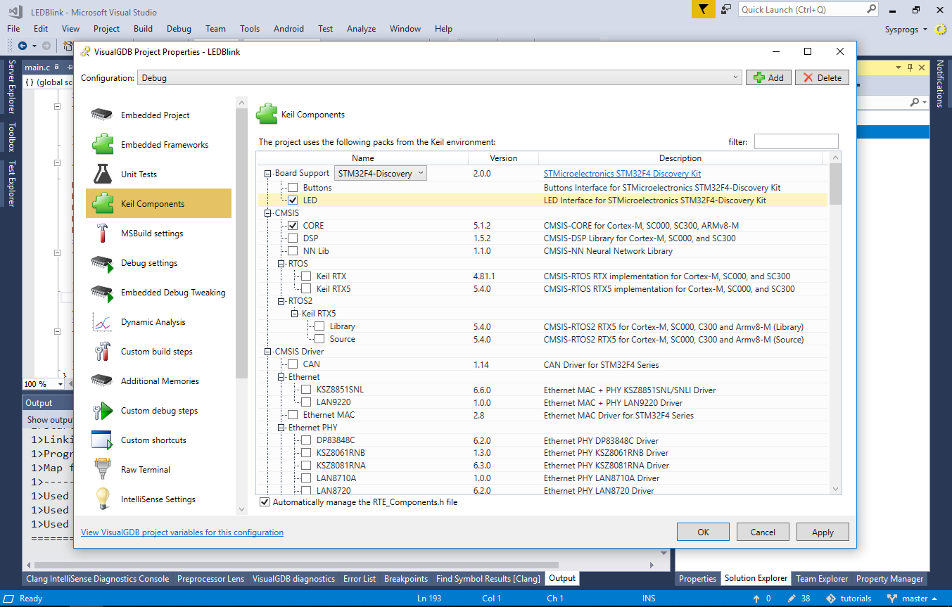Click the OK button
This screenshot has width=952, height=607.
pyautogui.click(x=703, y=532)
